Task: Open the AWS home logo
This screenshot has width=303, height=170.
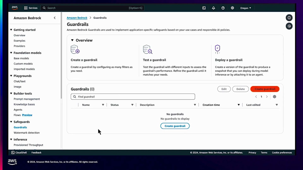Action: (15, 8)
